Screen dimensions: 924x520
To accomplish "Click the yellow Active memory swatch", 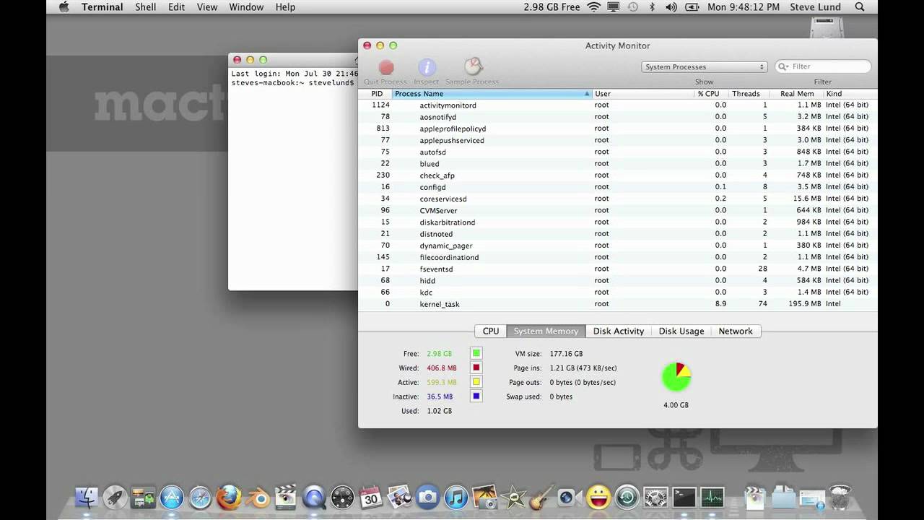I will click(476, 382).
